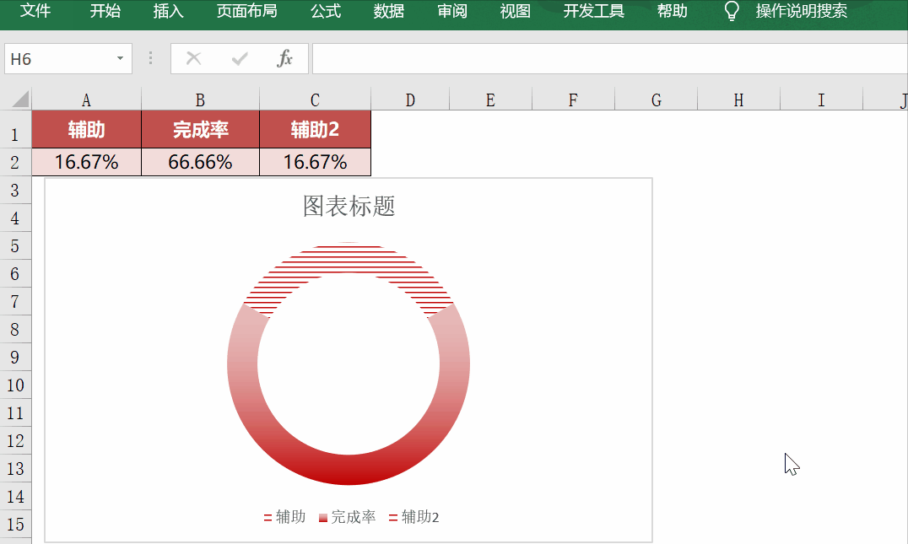Click the Name Box showing H6
The image size is (908, 544).
61,58
